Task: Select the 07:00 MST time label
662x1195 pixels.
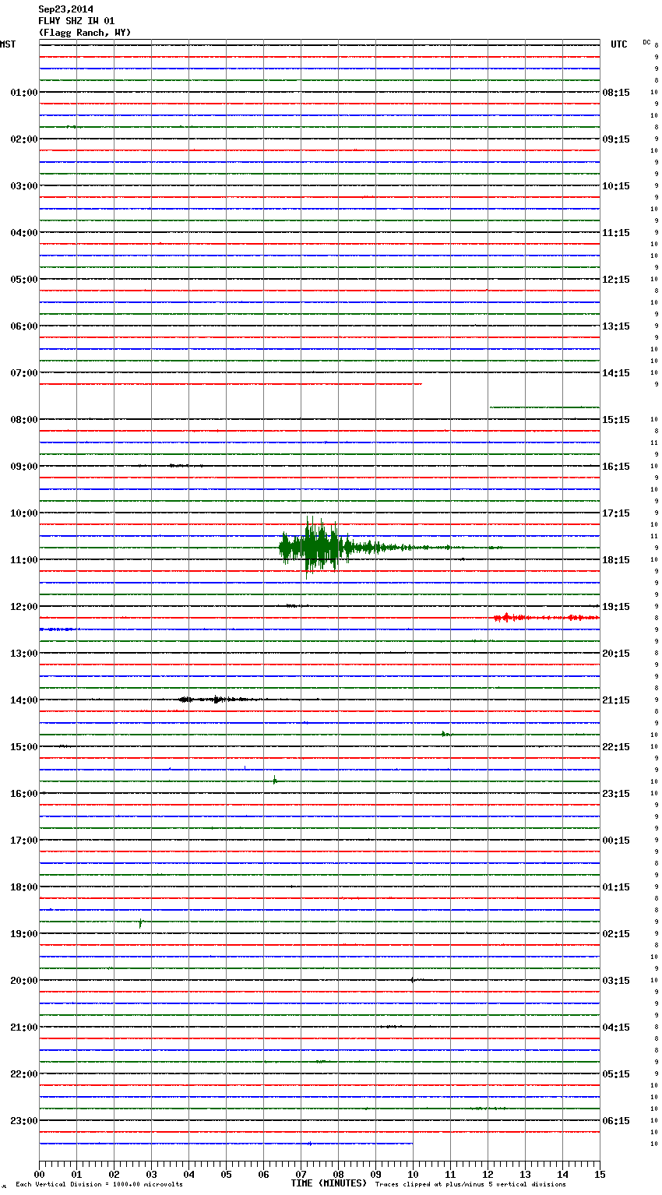Action: click(x=23, y=373)
